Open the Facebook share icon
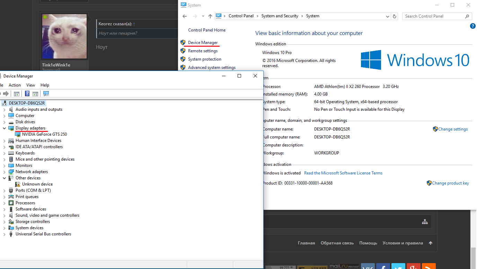 click(383, 267)
